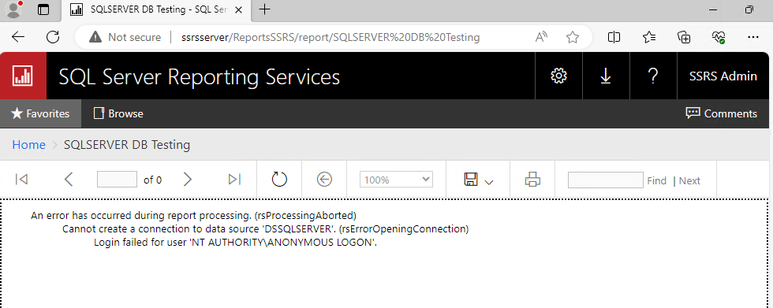Open the tab actions menu icon
This screenshot has height=308, width=773.
43,9
